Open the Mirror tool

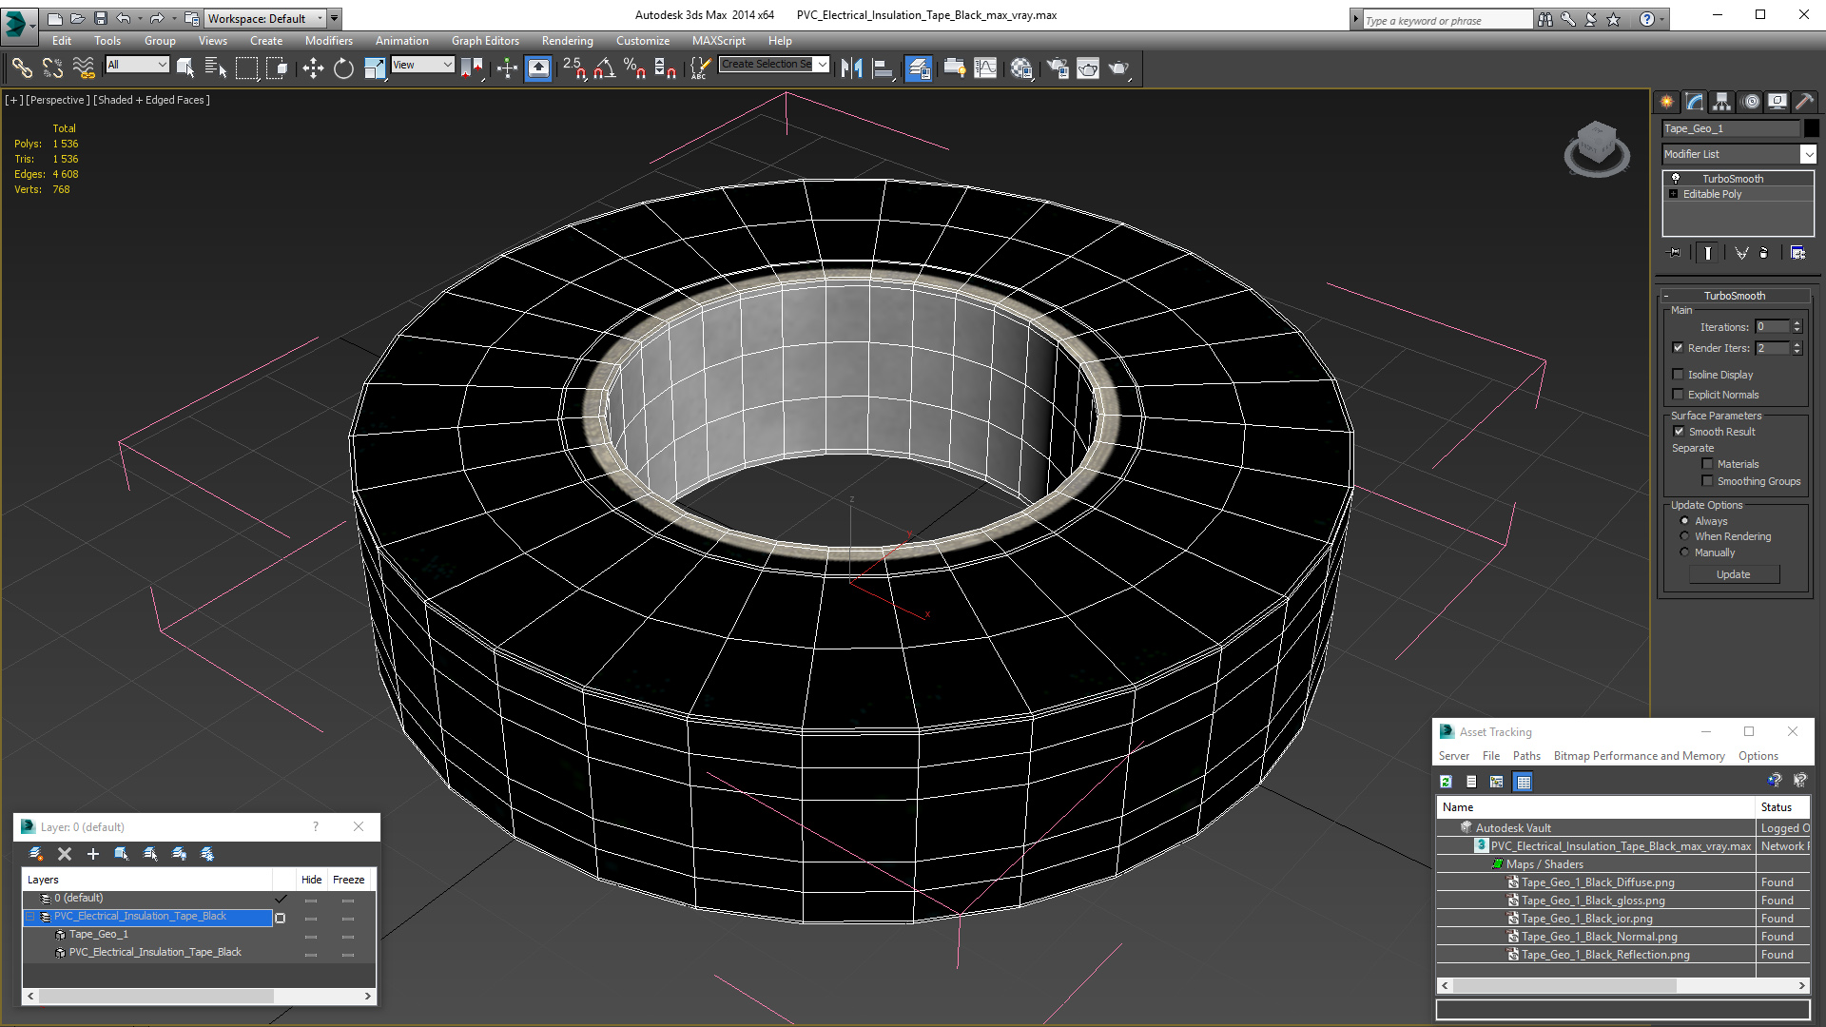point(851,68)
